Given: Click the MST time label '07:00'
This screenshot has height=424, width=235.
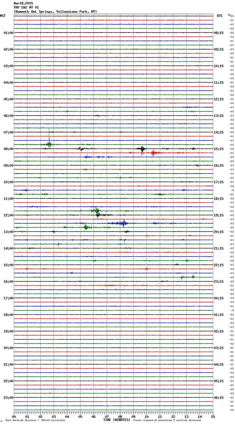Looking at the screenshot, I should click(x=9, y=132).
